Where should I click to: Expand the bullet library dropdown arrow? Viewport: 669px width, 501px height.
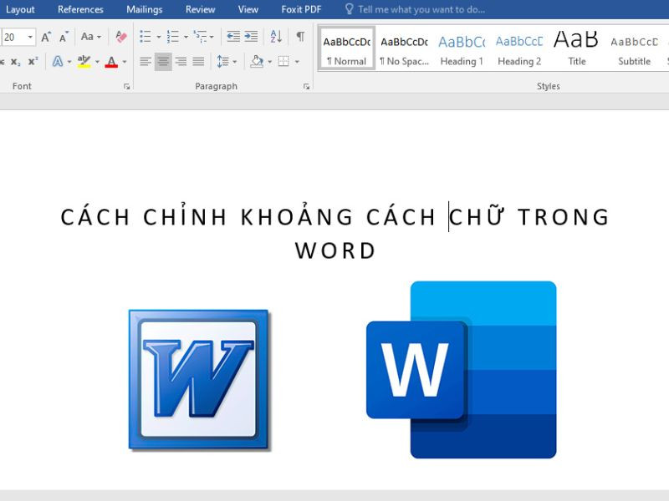point(159,38)
